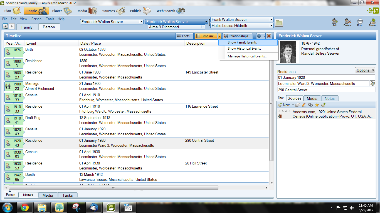Viewport: 380px width, 213px height.
Task: Open the add fact plus dropdown arrow
Action: [264, 36]
